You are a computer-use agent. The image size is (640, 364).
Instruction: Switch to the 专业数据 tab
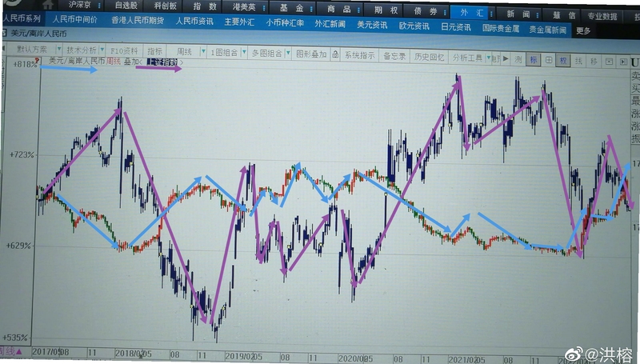(x=602, y=16)
